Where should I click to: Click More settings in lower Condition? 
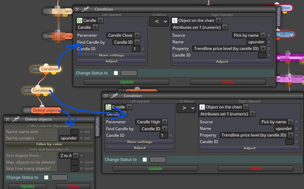pos(140,142)
